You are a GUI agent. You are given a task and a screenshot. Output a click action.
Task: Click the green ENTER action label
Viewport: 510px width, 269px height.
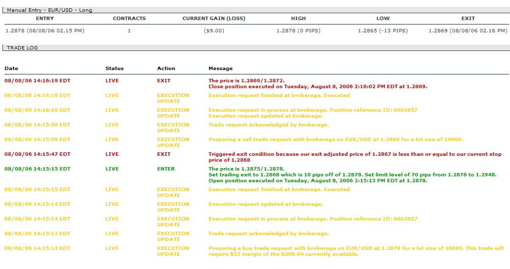point(166,169)
